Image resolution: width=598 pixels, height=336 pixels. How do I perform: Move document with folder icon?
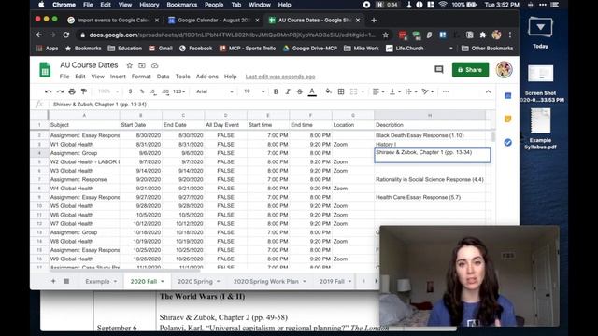pos(142,65)
